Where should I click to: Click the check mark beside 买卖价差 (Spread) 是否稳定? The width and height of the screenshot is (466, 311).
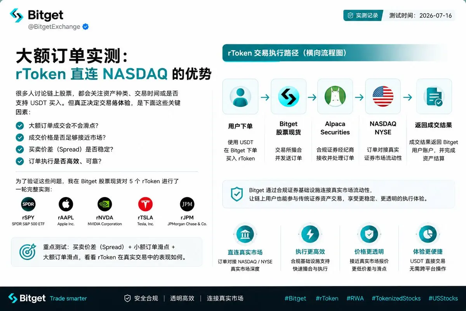point(19,149)
